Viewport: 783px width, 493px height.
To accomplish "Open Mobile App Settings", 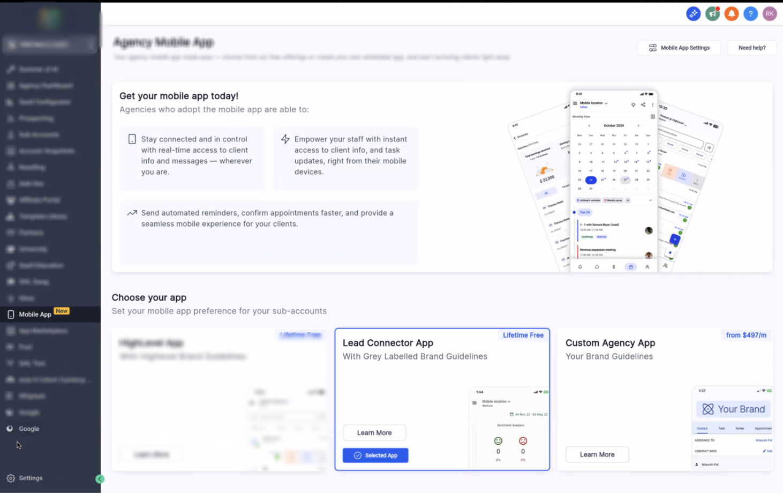I will tap(679, 48).
